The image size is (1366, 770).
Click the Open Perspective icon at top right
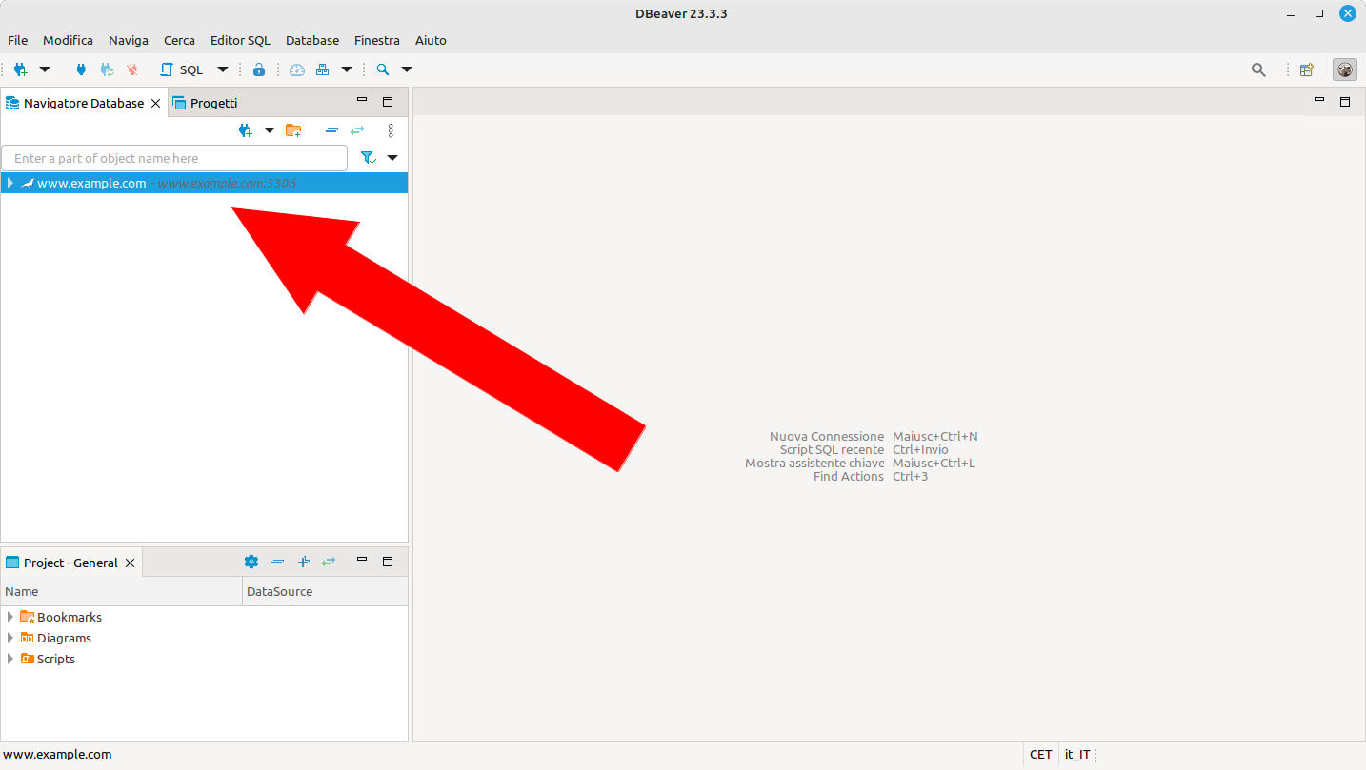(x=1307, y=69)
